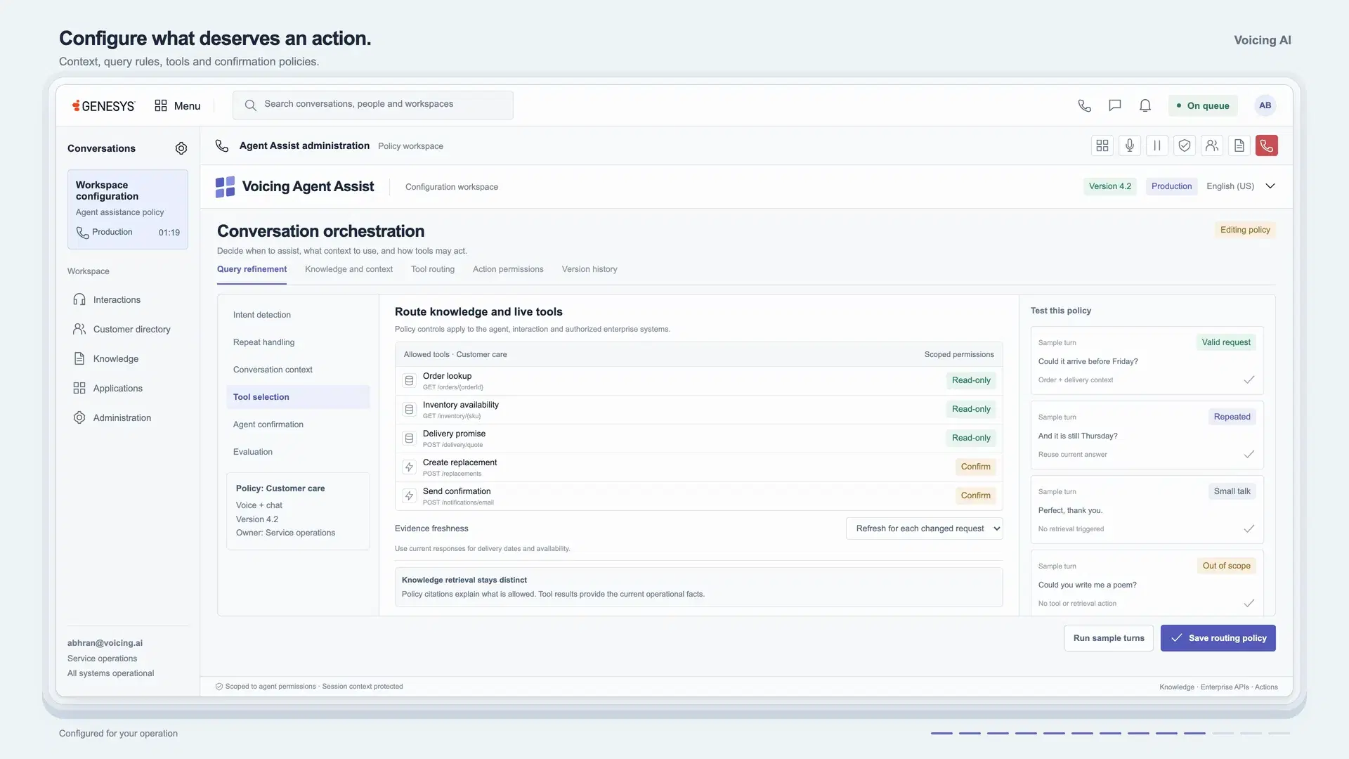Select Evaluation section
This screenshot has width=1349, height=759.
(298, 452)
